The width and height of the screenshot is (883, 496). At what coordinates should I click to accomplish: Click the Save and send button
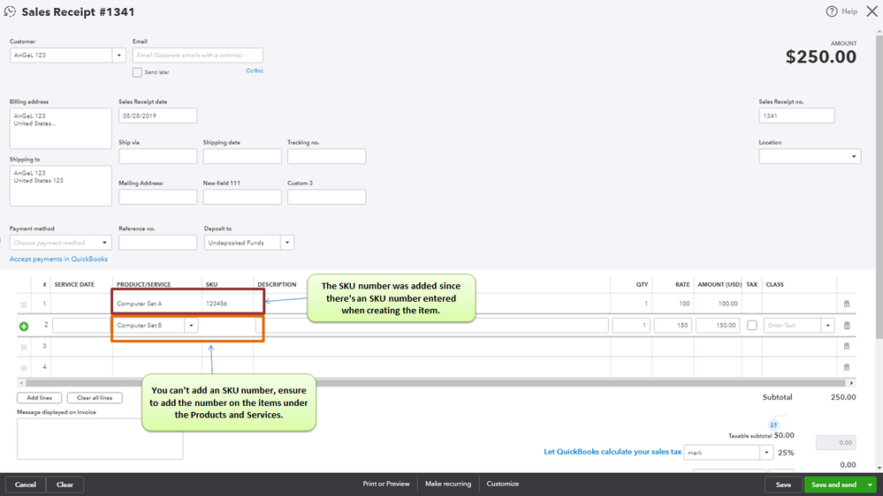tap(834, 485)
